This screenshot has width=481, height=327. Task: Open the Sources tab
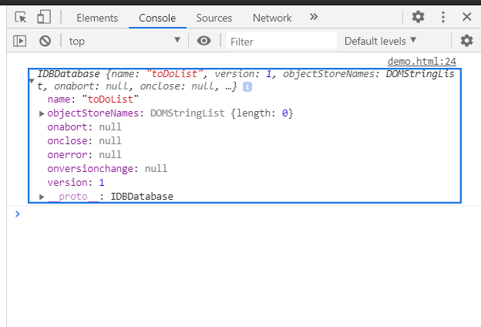[x=214, y=18]
